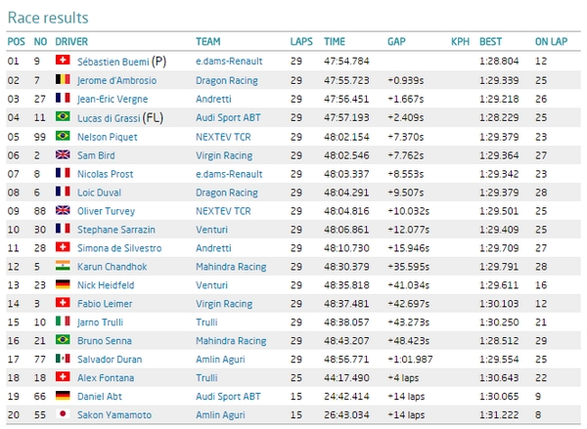Click the Belgian flag beside Jerome d'Ambrosio
This screenshot has width=587, height=429.
(x=63, y=79)
